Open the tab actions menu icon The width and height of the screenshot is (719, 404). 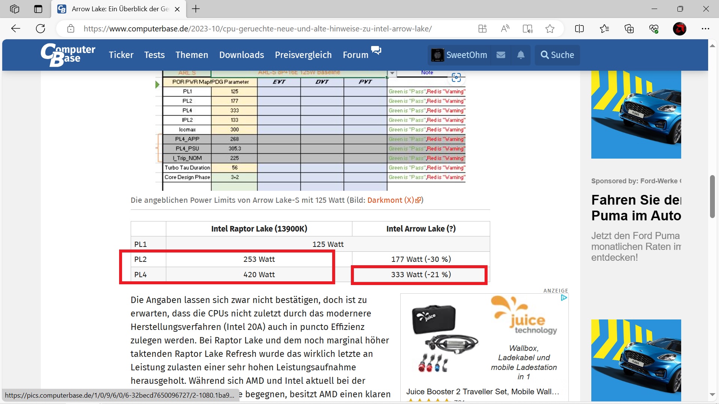pyautogui.click(x=38, y=9)
